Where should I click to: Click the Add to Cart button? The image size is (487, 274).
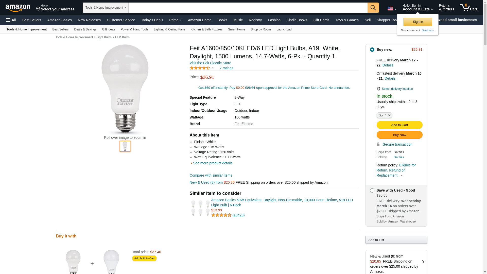[399, 125]
